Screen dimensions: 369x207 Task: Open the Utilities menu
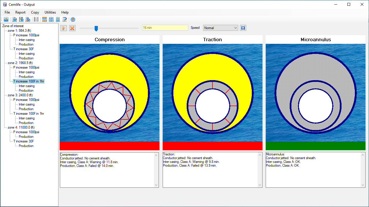50,12
